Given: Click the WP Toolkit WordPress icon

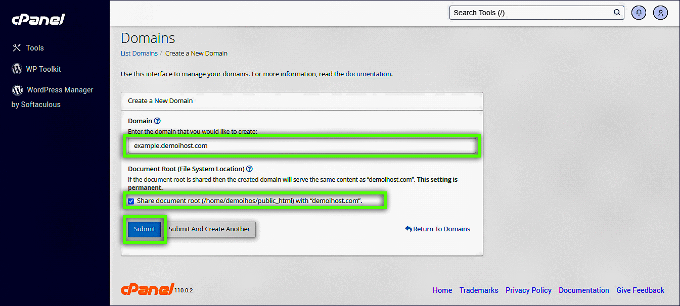Looking at the screenshot, I should click(17, 69).
